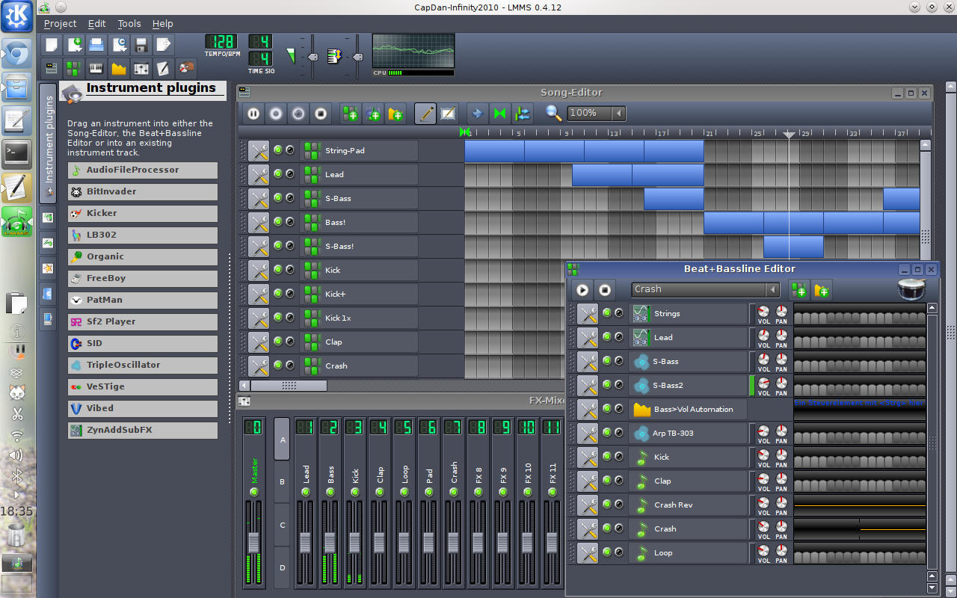The width and height of the screenshot is (957, 598).
Task: Pause song playback in the Song-Editor
Action: tap(253, 114)
